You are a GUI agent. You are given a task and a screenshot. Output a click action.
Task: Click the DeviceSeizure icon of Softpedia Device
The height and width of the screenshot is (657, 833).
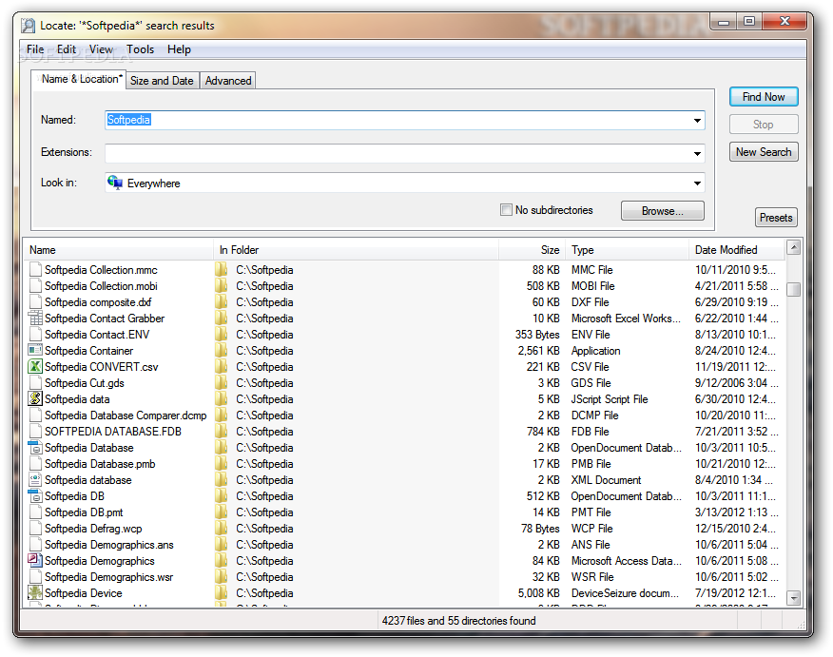35,592
